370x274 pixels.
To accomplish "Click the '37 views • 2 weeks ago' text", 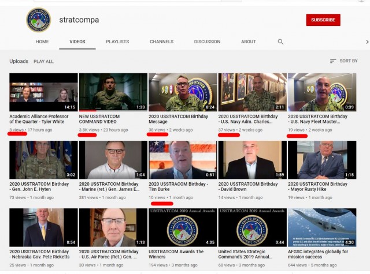I will (240, 130).
